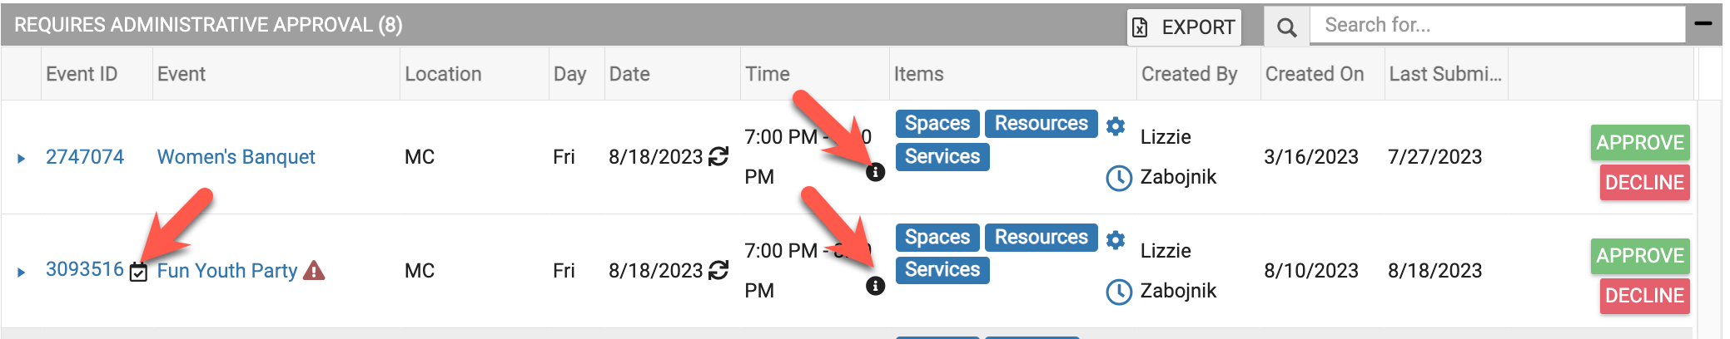Screen dimensions: 1730x339
Task: Expand the row for event 2747074
Action: click(22, 158)
